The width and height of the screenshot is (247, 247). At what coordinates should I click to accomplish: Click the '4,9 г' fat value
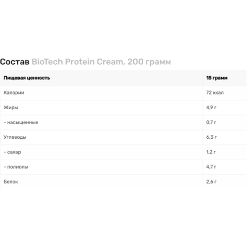click(211, 107)
